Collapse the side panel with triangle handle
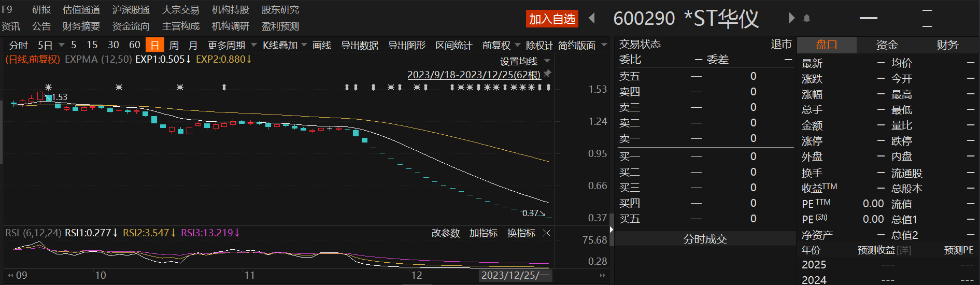This screenshot has height=285, width=980. [612, 229]
